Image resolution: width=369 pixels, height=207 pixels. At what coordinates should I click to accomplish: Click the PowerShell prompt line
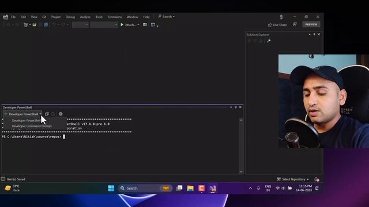coord(33,137)
